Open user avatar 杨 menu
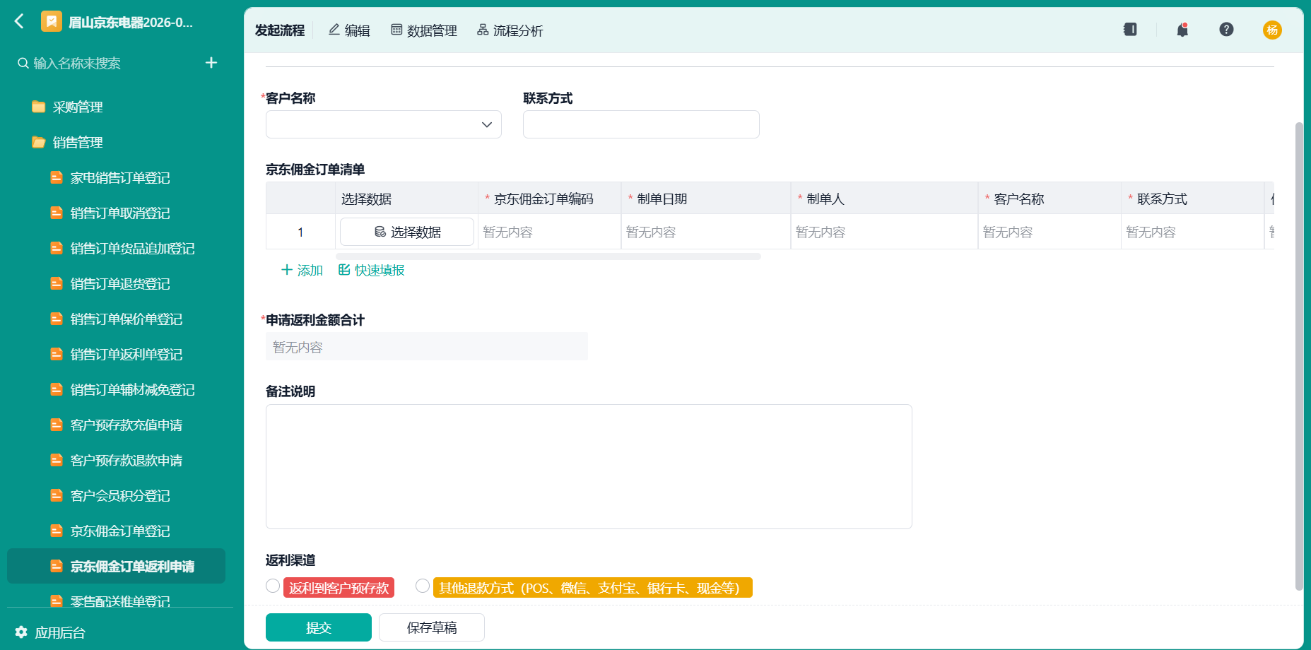 [x=1272, y=30]
